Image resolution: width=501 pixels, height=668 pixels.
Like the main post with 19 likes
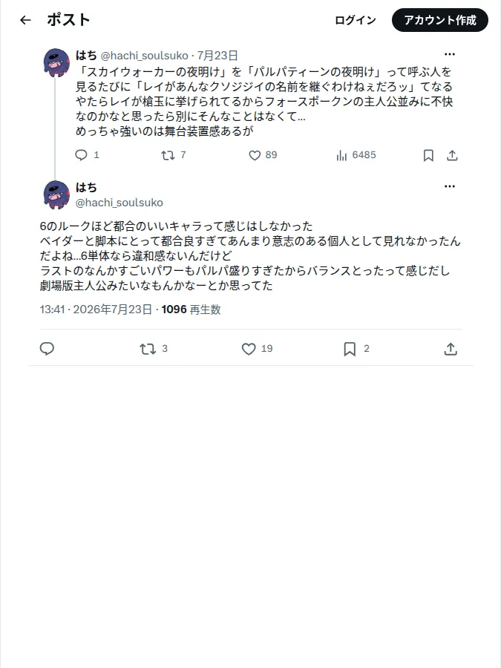(x=249, y=350)
